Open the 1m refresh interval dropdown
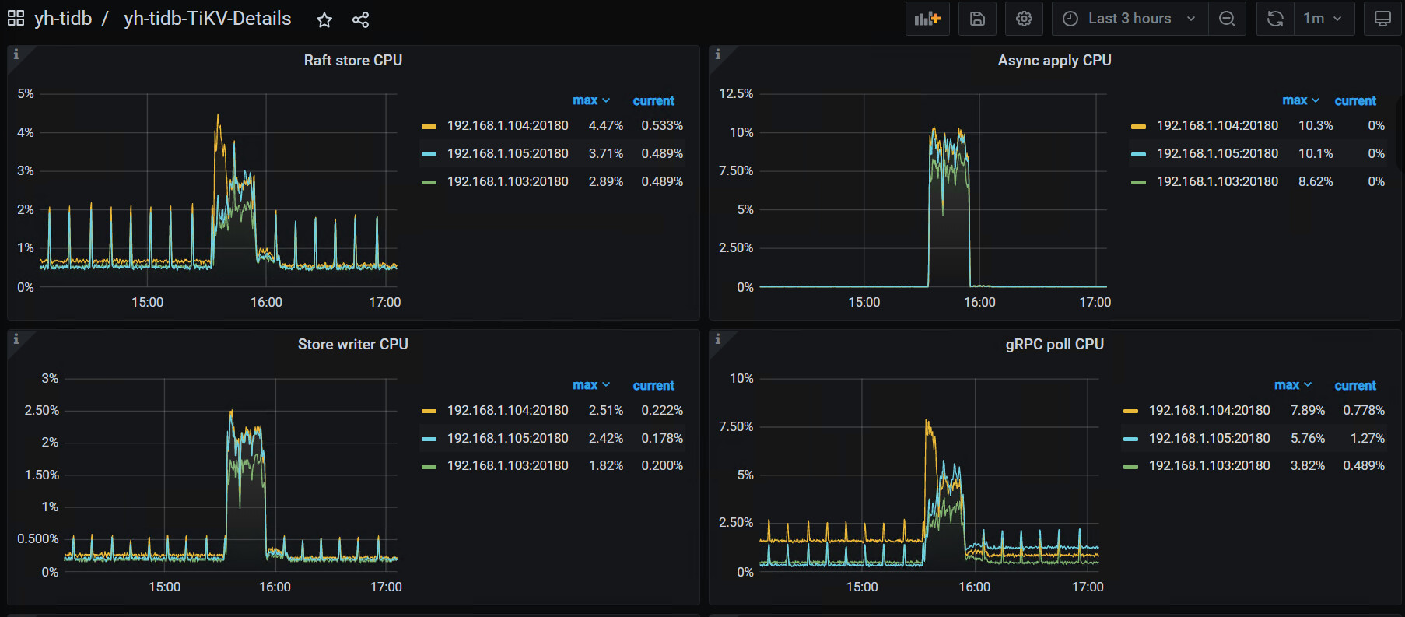This screenshot has height=617, width=1405. click(x=1323, y=19)
